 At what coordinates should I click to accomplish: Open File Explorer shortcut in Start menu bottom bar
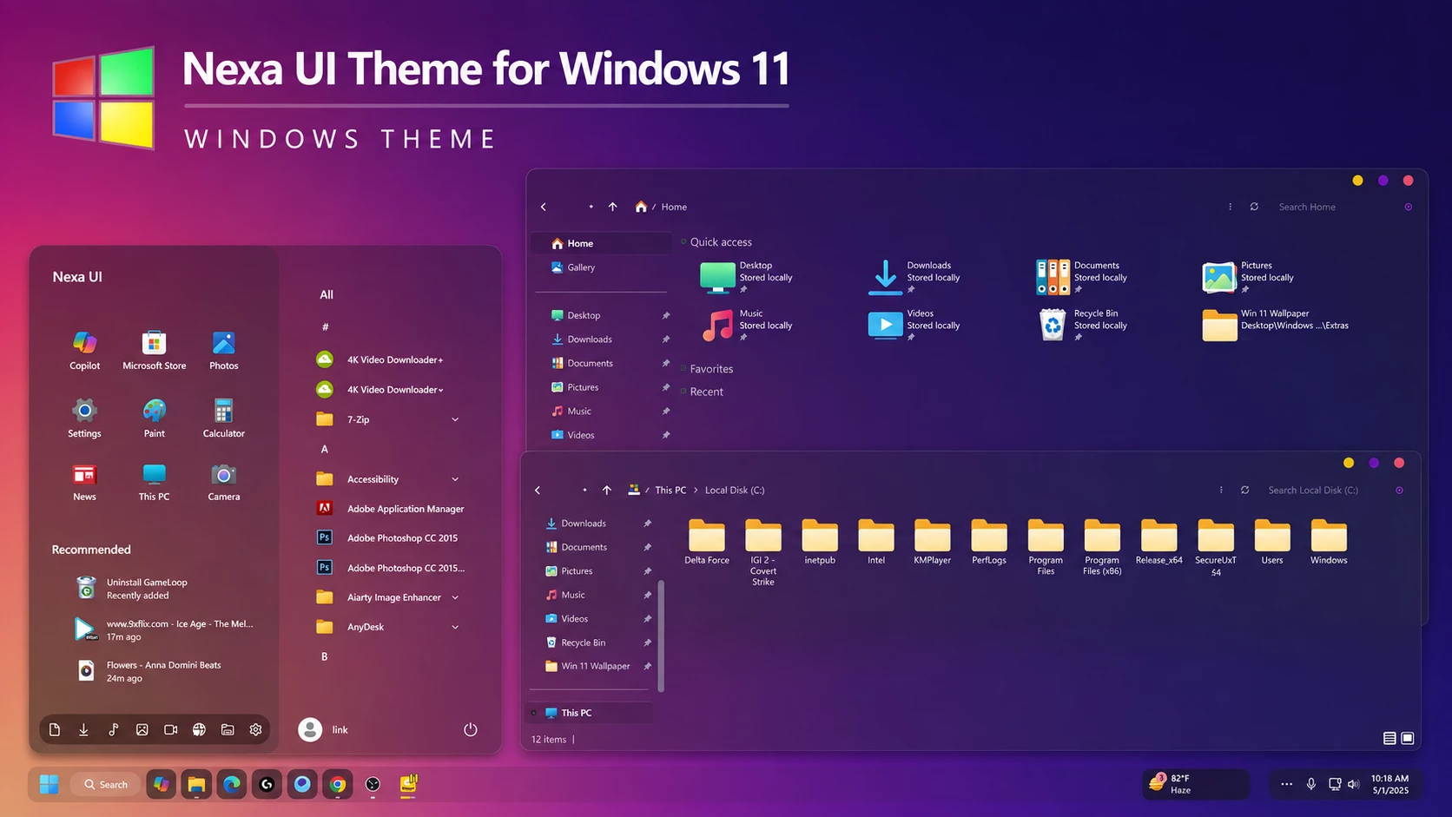pyautogui.click(x=228, y=729)
